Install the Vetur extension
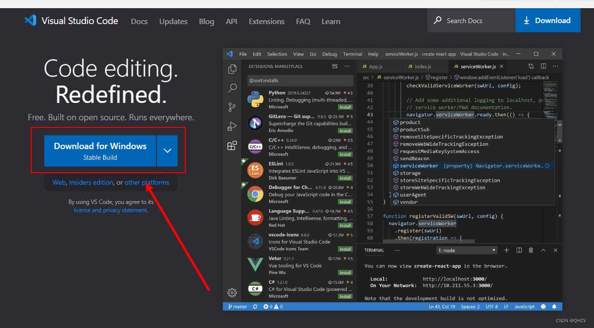Screen dimensions: 594x328 pos(345,273)
